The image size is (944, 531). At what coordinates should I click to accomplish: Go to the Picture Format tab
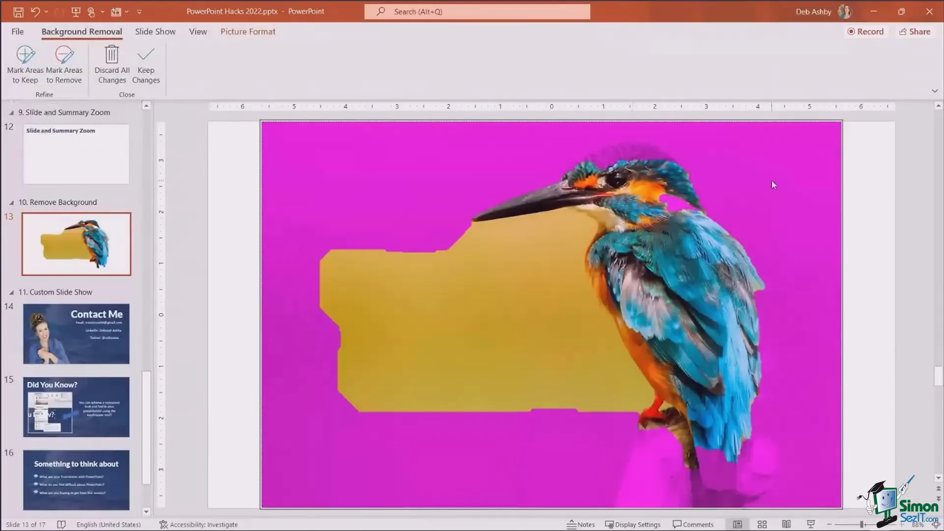tap(248, 31)
